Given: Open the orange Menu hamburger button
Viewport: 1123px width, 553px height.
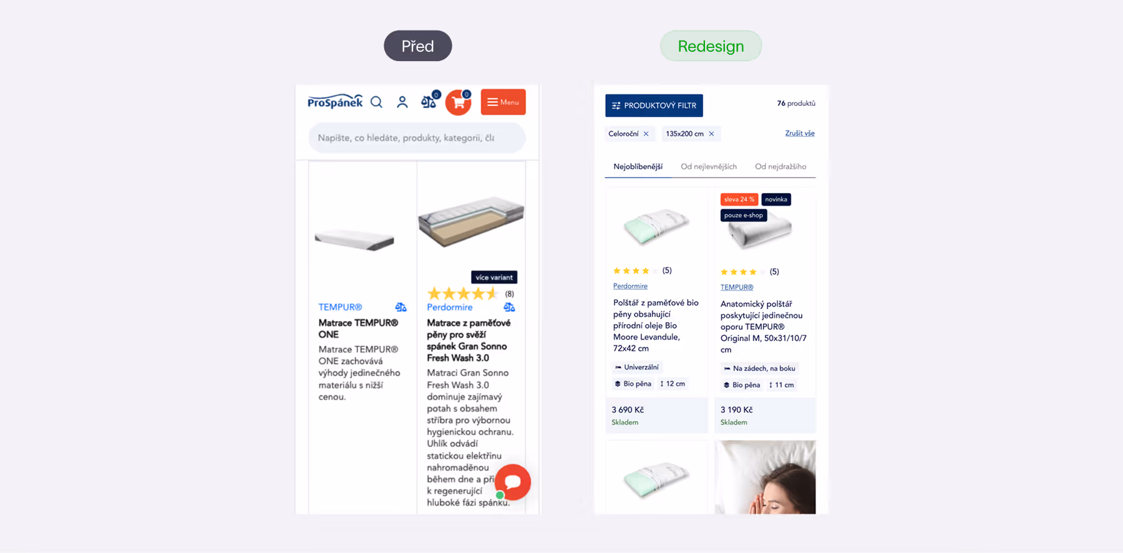Looking at the screenshot, I should point(503,102).
